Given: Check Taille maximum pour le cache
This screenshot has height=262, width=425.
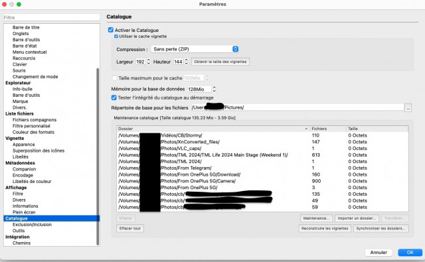Looking at the screenshot, I should point(114,78).
